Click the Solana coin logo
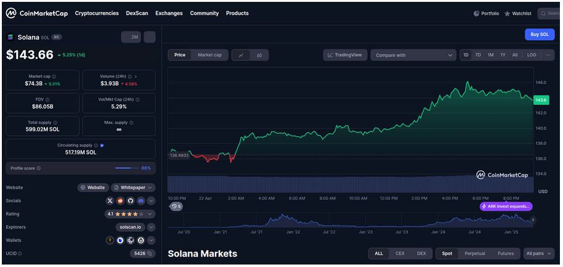563x267 pixels. tap(10, 37)
